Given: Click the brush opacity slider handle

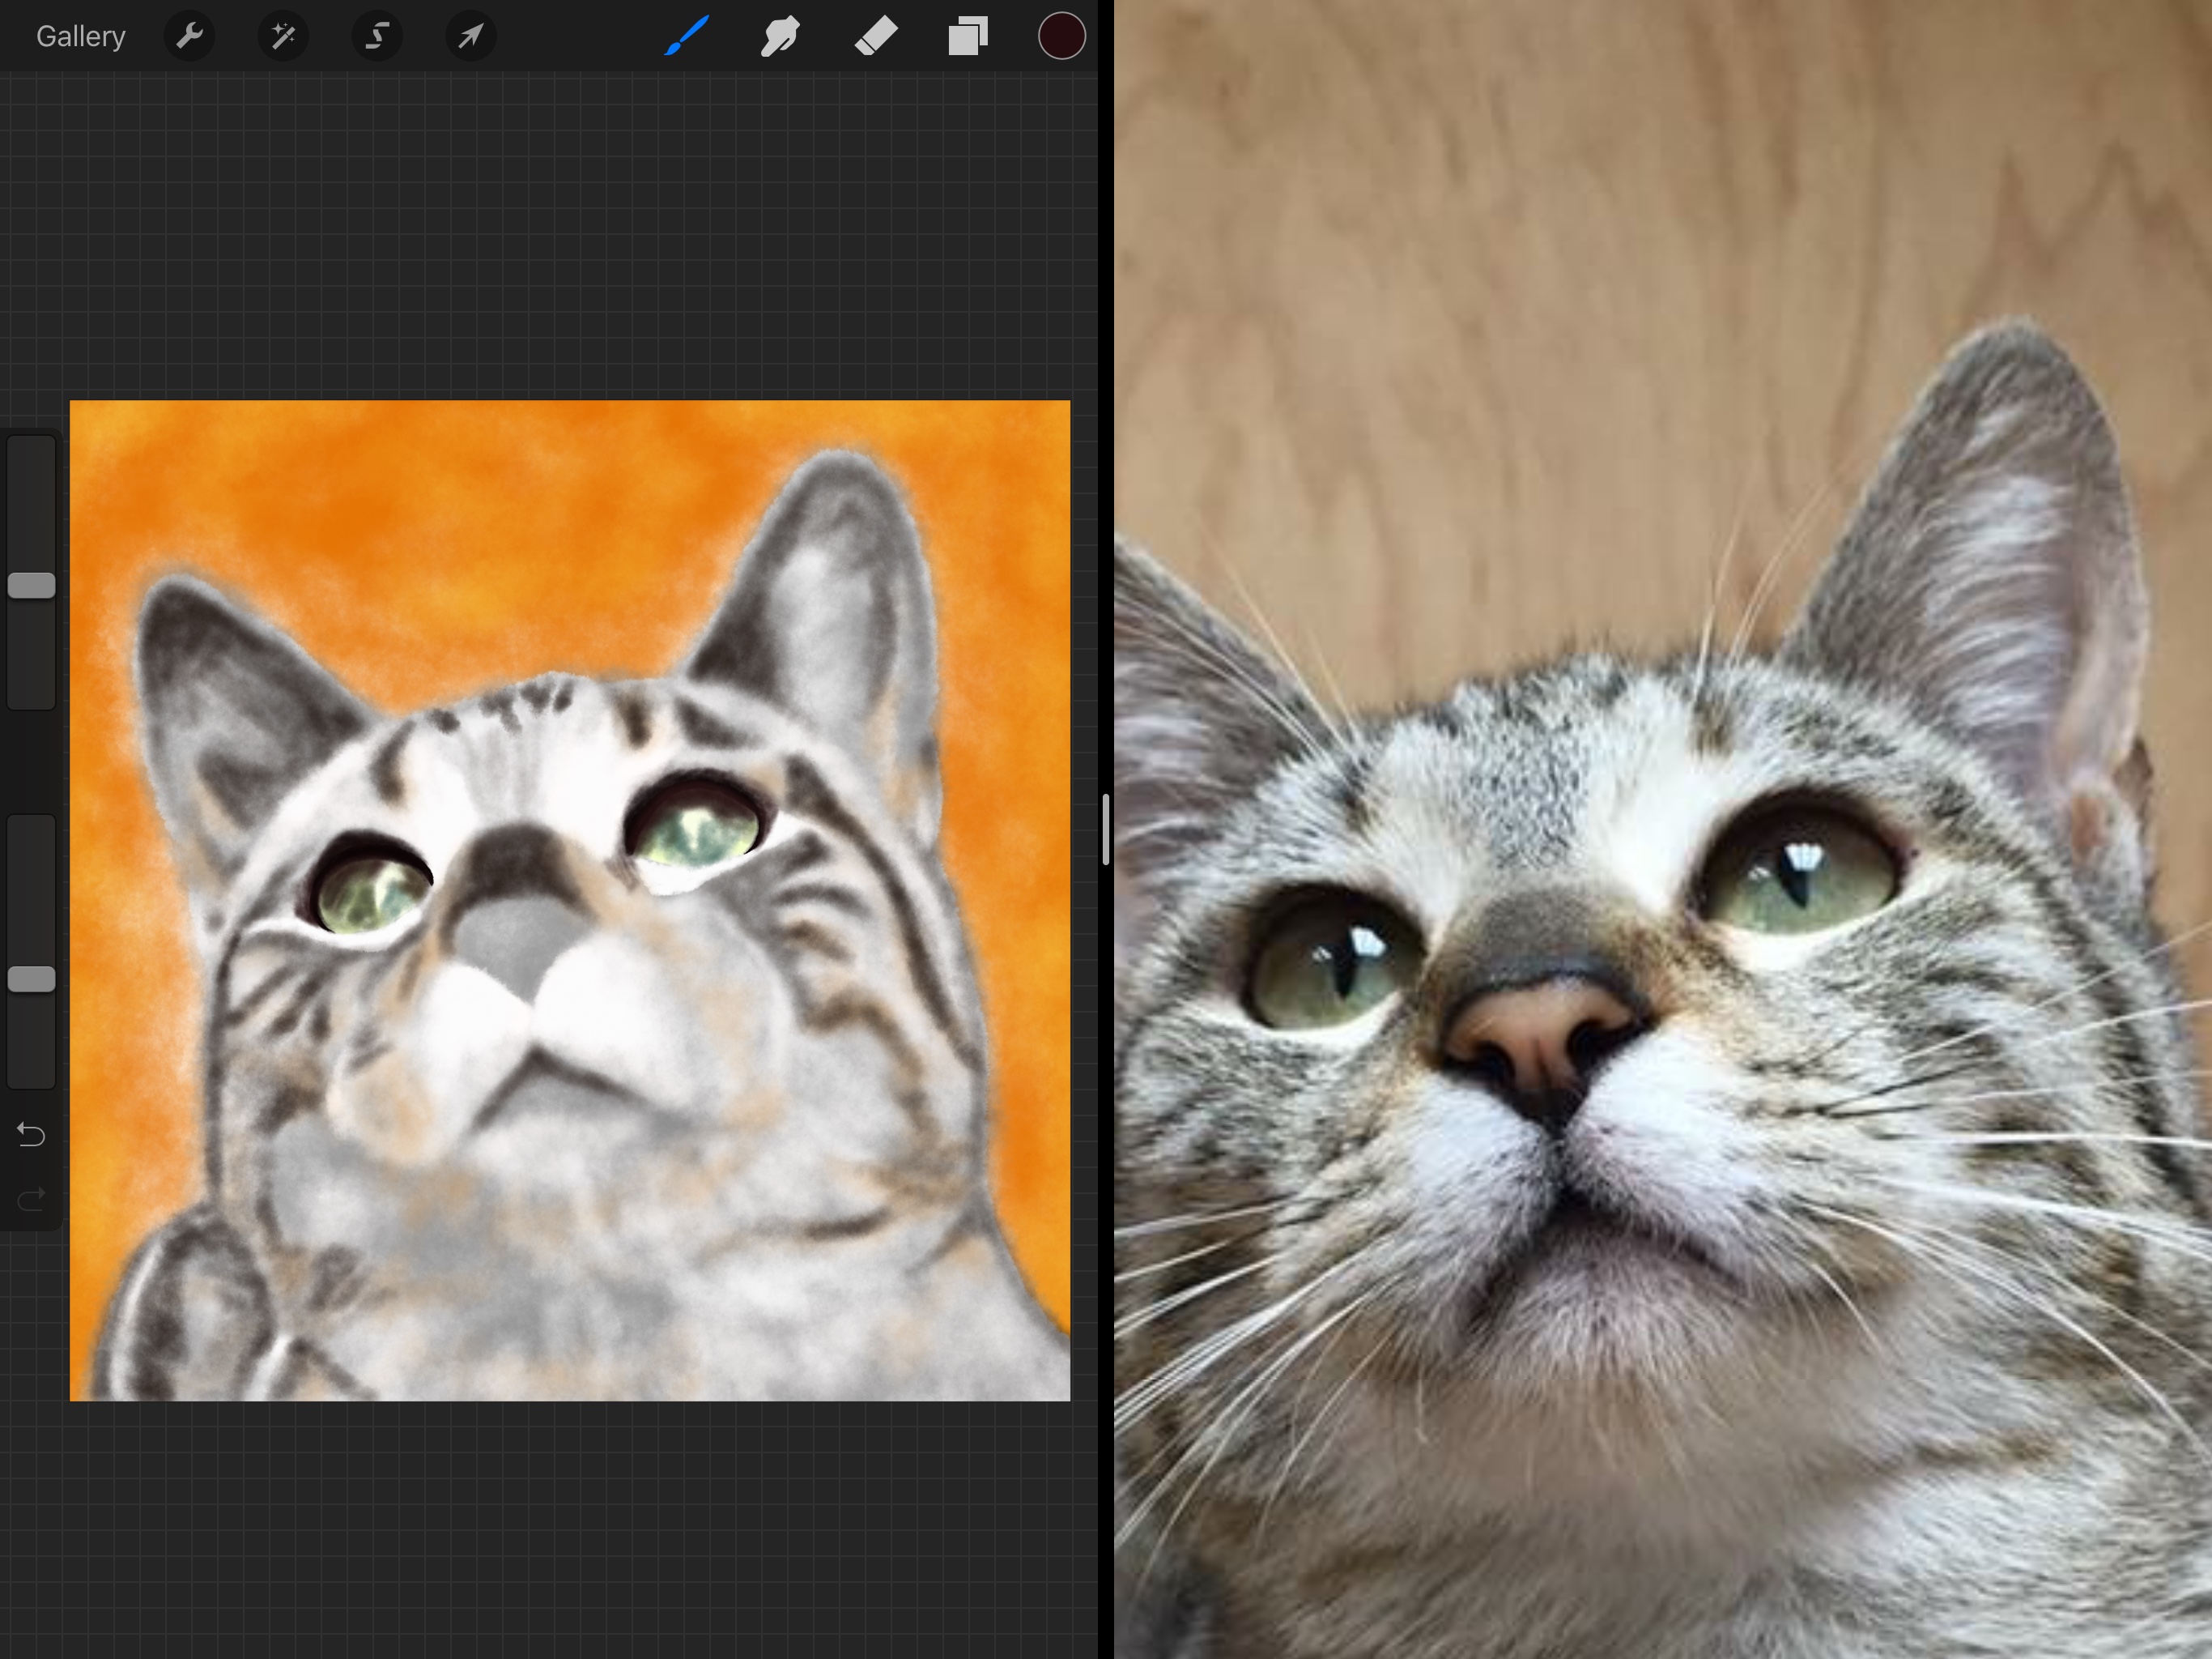Looking at the screenshot, I should 31,979.
